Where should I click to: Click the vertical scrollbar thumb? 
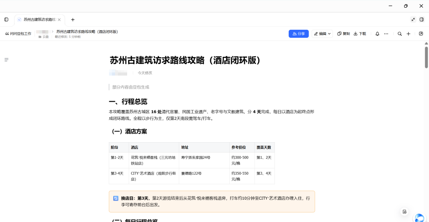point(426,58)
